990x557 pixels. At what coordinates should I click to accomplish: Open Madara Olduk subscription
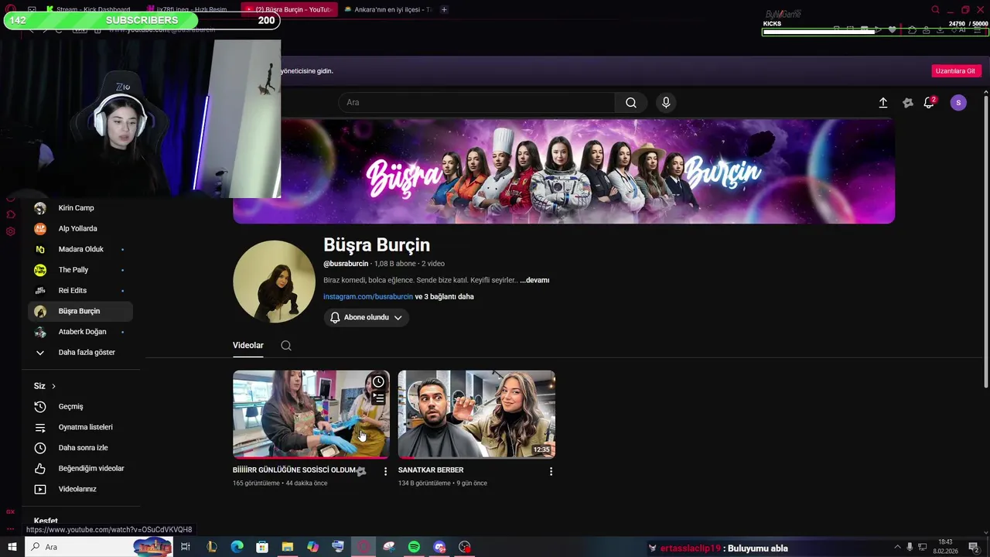coord(80,249)
